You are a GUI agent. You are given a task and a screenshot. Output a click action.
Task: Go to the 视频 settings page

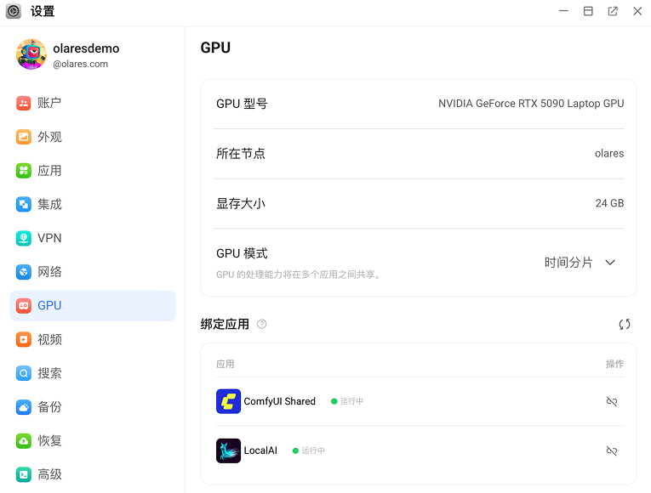(x=92, y=340)
